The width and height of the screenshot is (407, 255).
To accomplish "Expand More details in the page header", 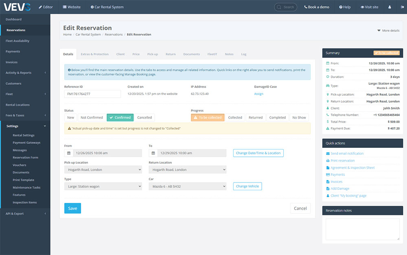I will click(x=388, y=31).
